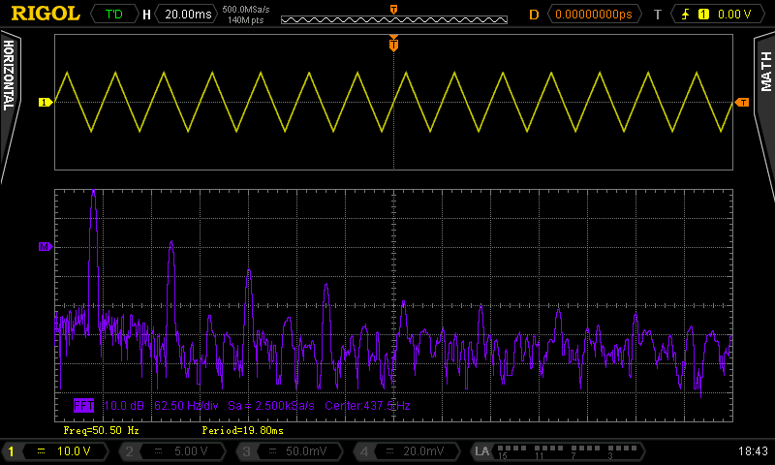The width and height of the screenshot is (775, 465).
Task: Click the 62.50 Hz/div scale text
Action: click(186, 406)
